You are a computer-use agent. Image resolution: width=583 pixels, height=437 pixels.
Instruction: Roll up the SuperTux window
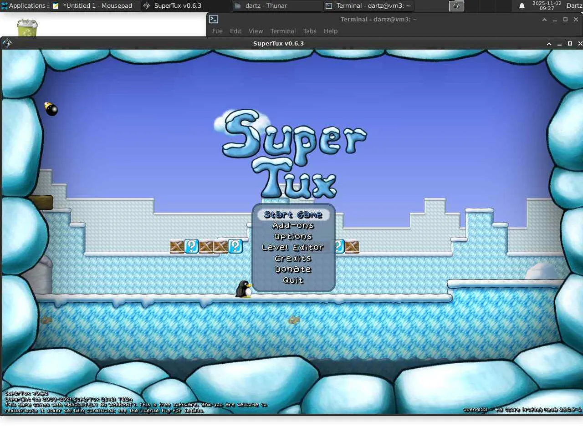point(549,44)
